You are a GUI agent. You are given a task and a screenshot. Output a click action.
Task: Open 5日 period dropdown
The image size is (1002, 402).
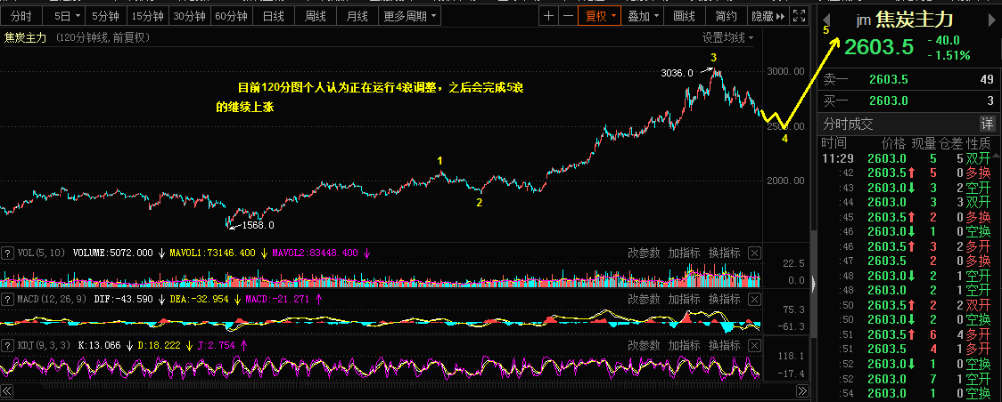(68, 16)
